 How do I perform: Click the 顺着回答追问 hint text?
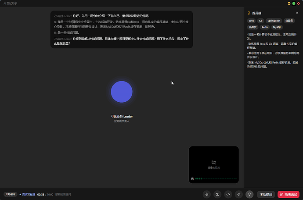pyautogui.click(x=63, y=194)
